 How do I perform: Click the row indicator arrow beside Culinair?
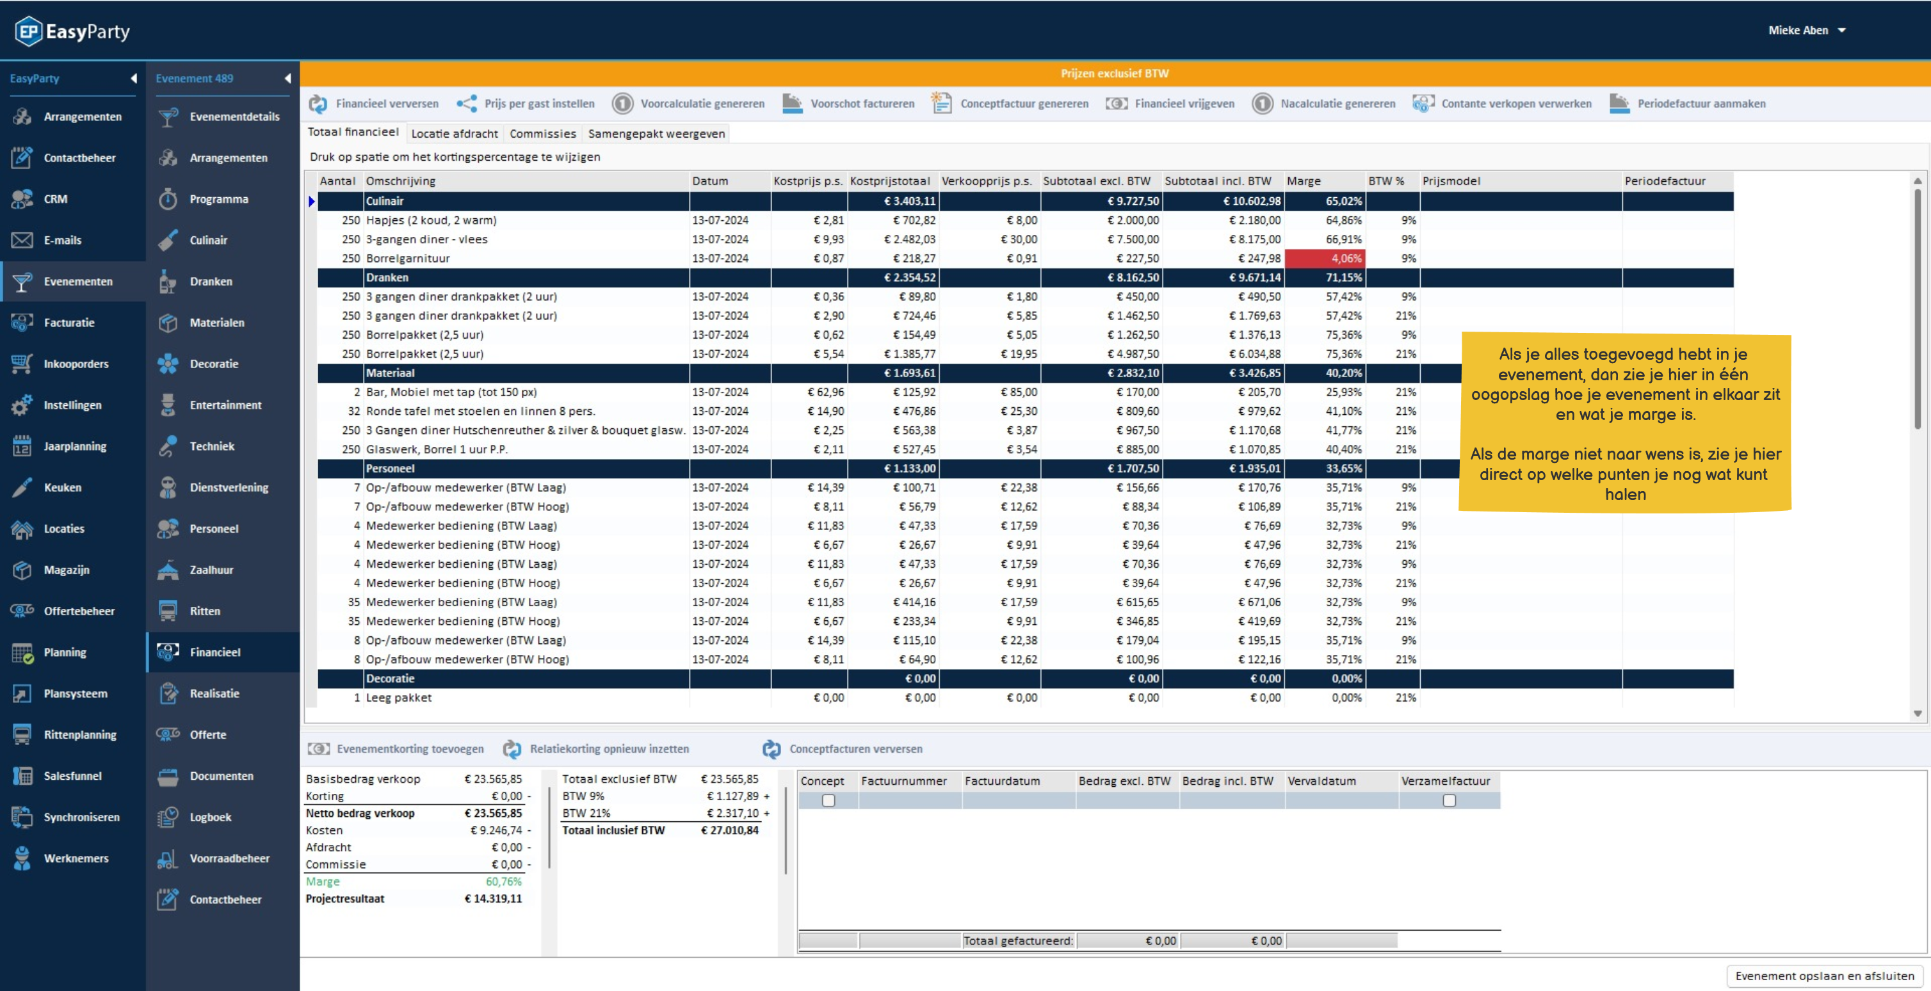(312, 201)
